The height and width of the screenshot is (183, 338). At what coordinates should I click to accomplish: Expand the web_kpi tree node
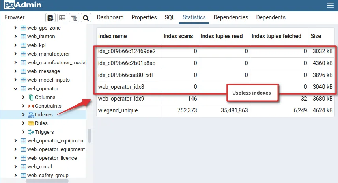[15, 45]
